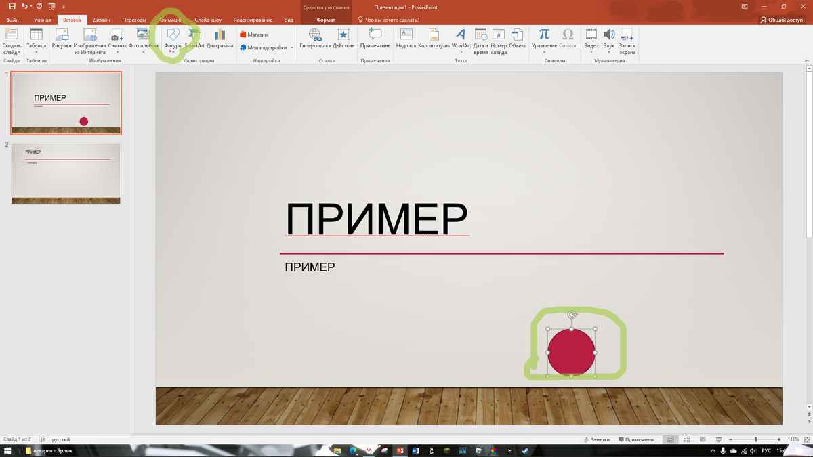This screenshot has width=813, height=457.
Task: Open the Формат drawing tools tab
Action: point(326,20)
